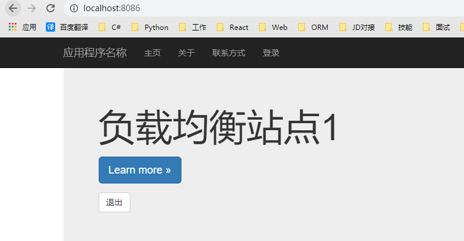Open the 关于 navbar item
The width and height of the screenshot is (464, 241).
pos(186,53)
